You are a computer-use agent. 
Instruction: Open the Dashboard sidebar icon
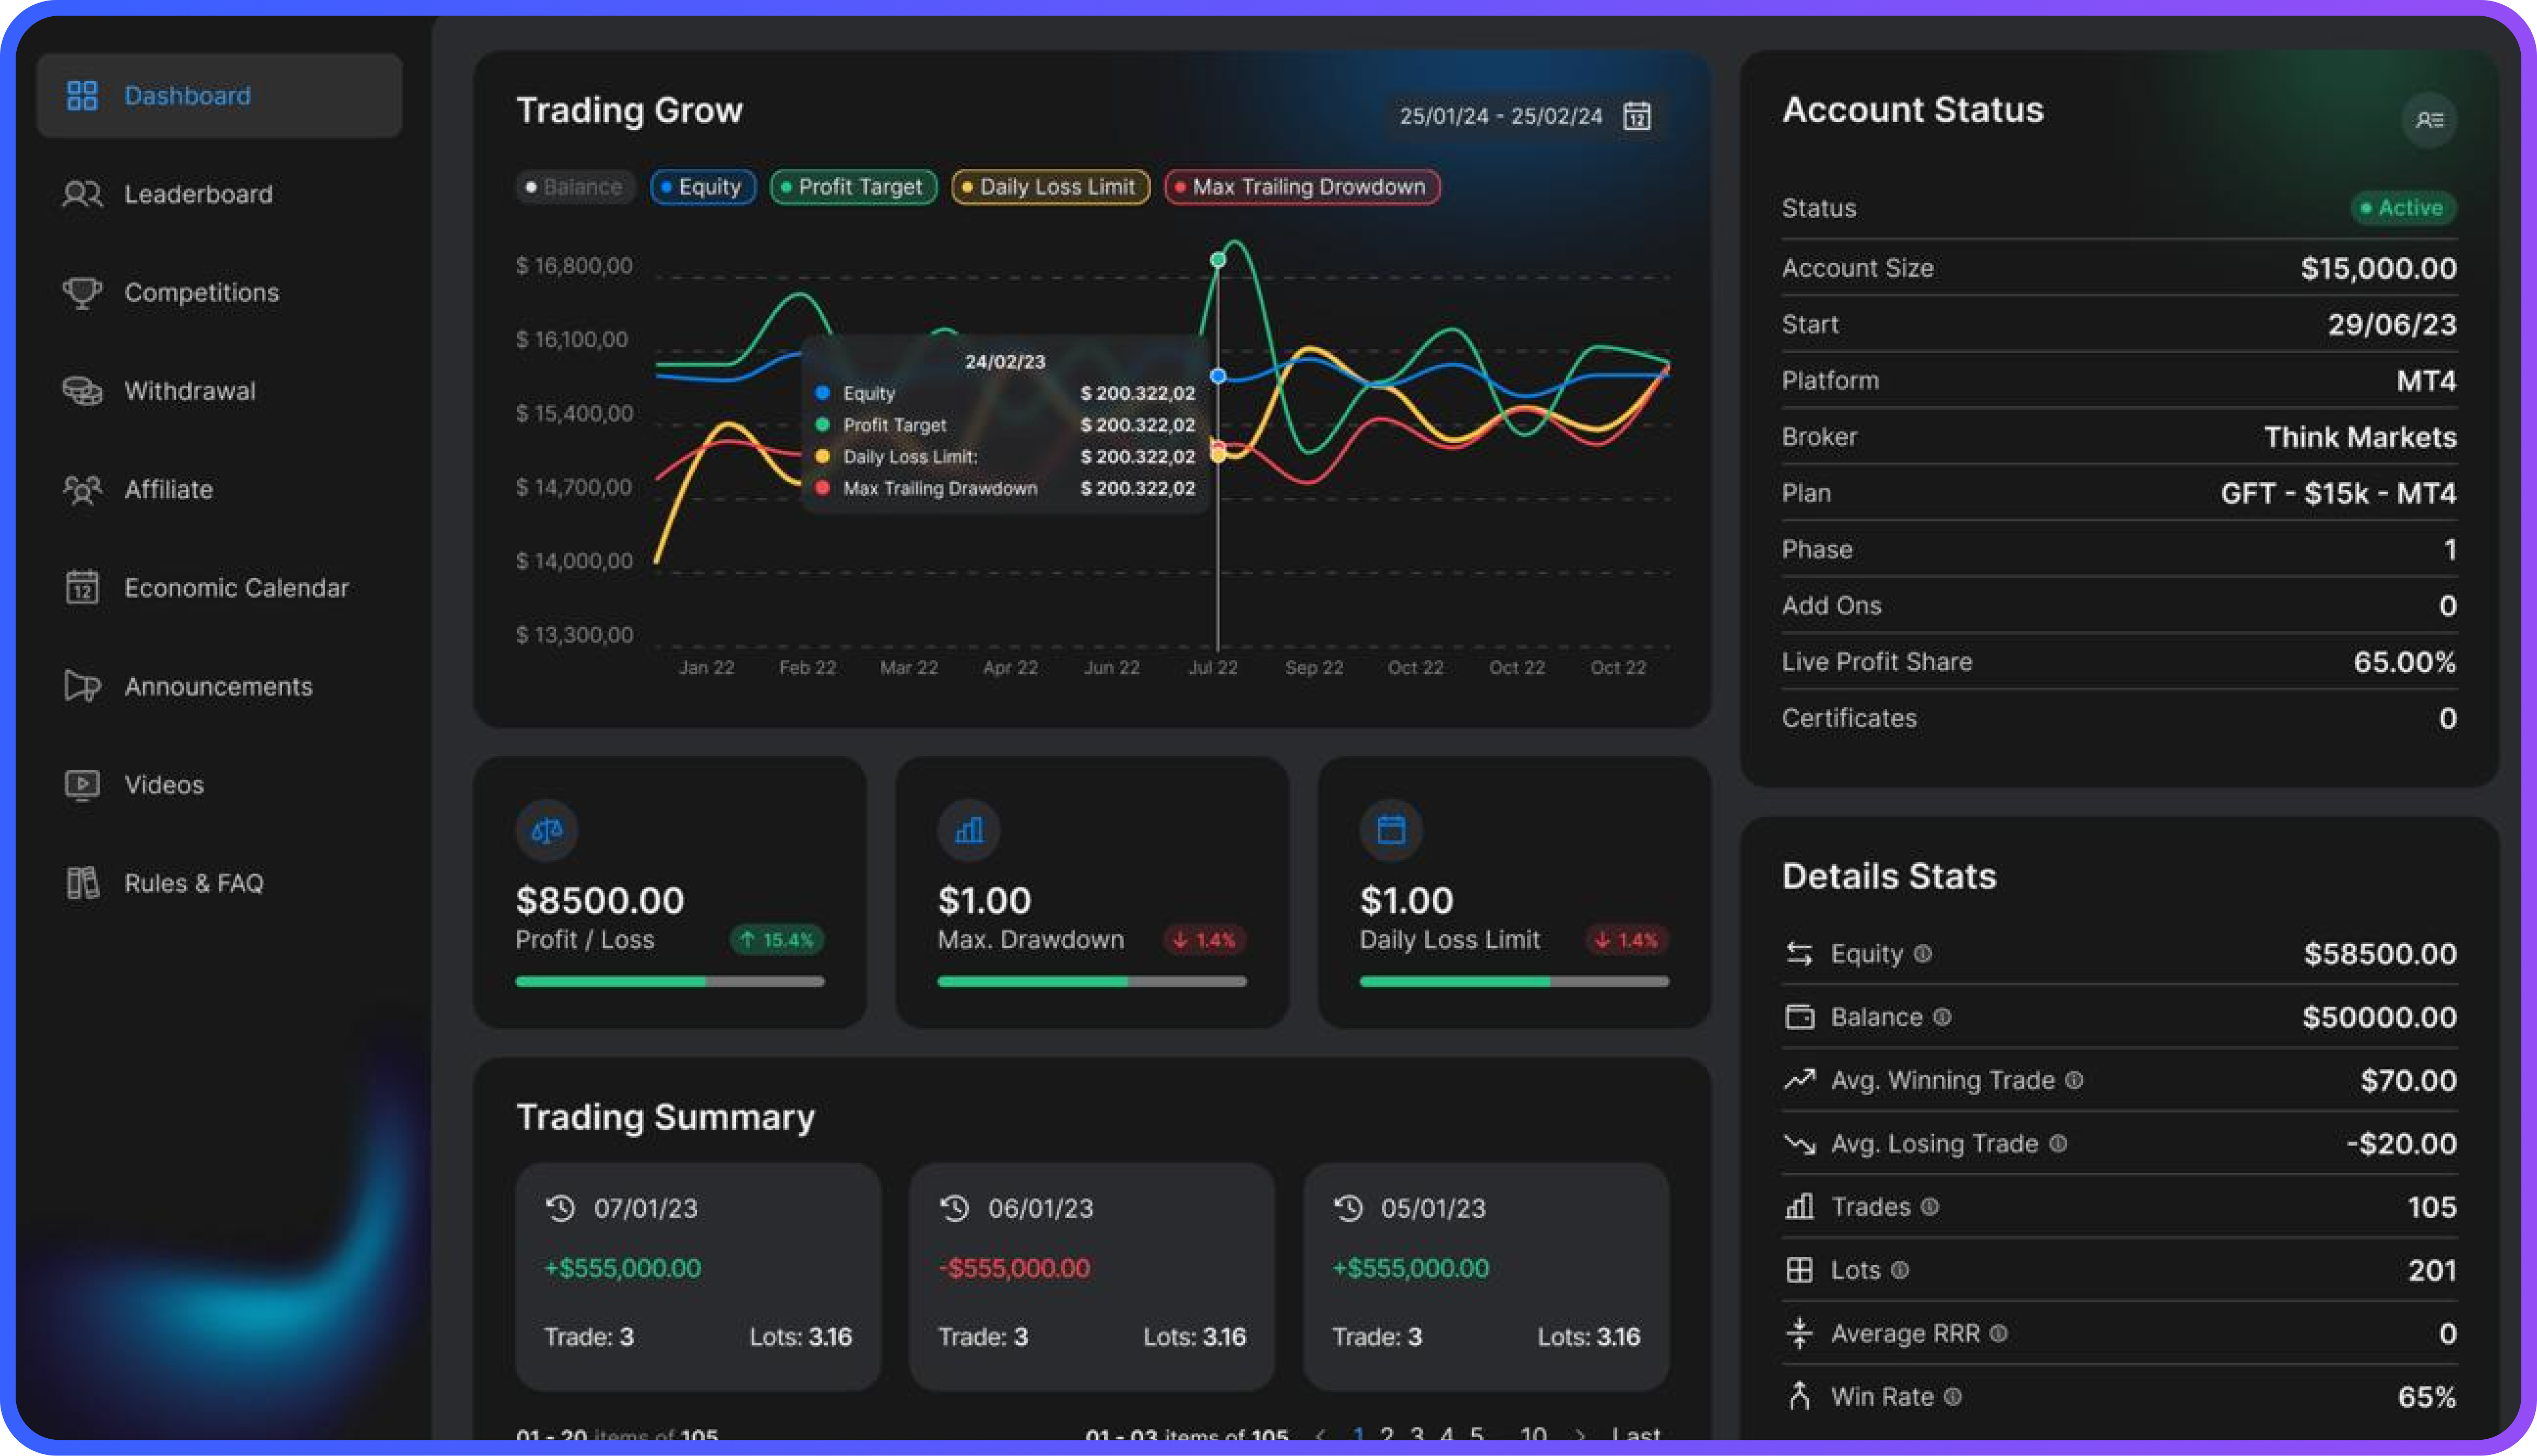click(x=82, y=95)
